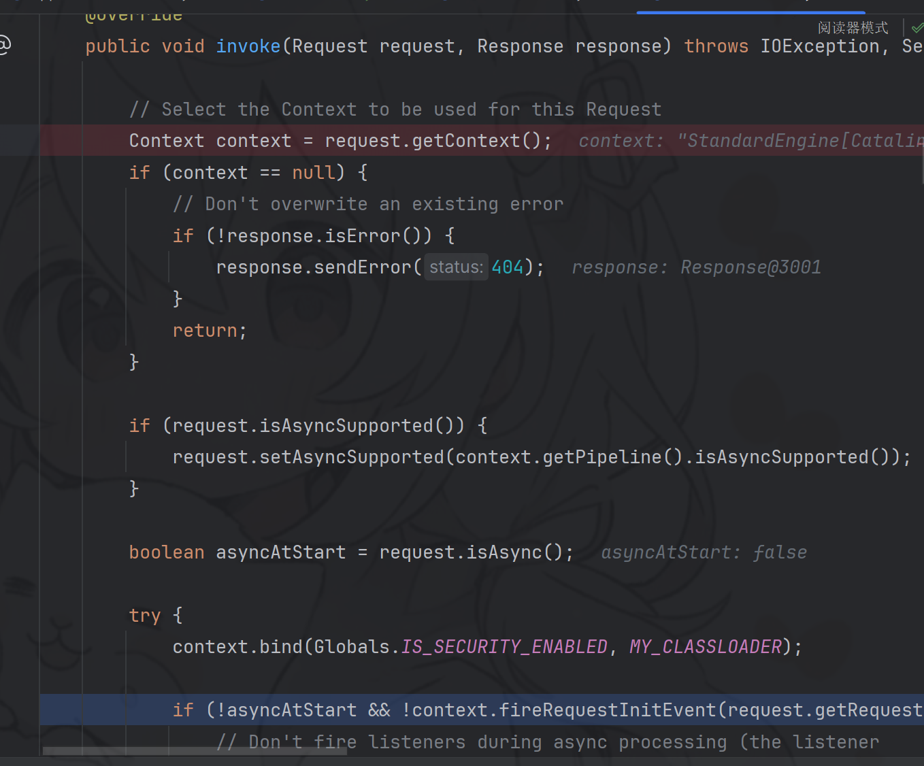
Task: Click the 404 status code literal
Action: point(508,267)
